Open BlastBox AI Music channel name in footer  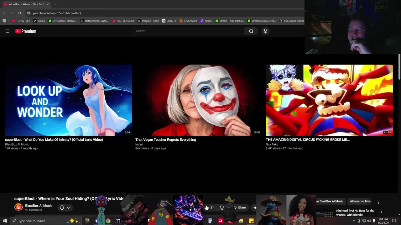coord(39,206)
